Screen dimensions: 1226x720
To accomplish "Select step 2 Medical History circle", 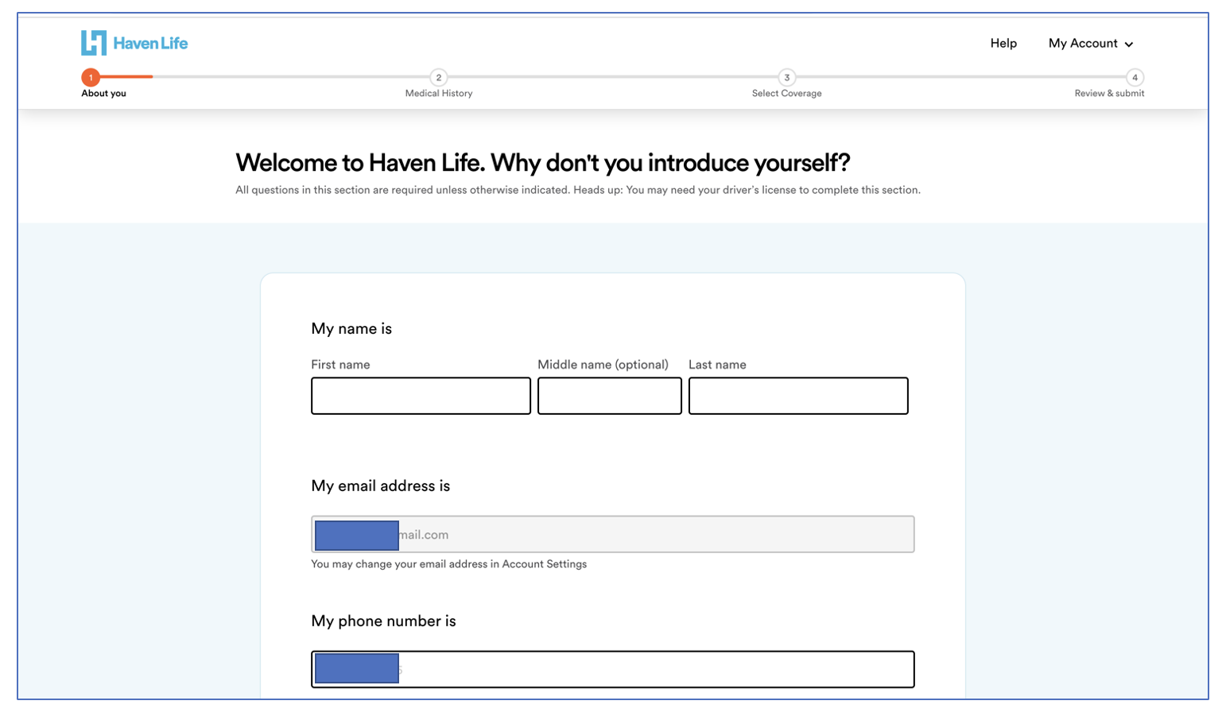I will [x=438, y=77].
